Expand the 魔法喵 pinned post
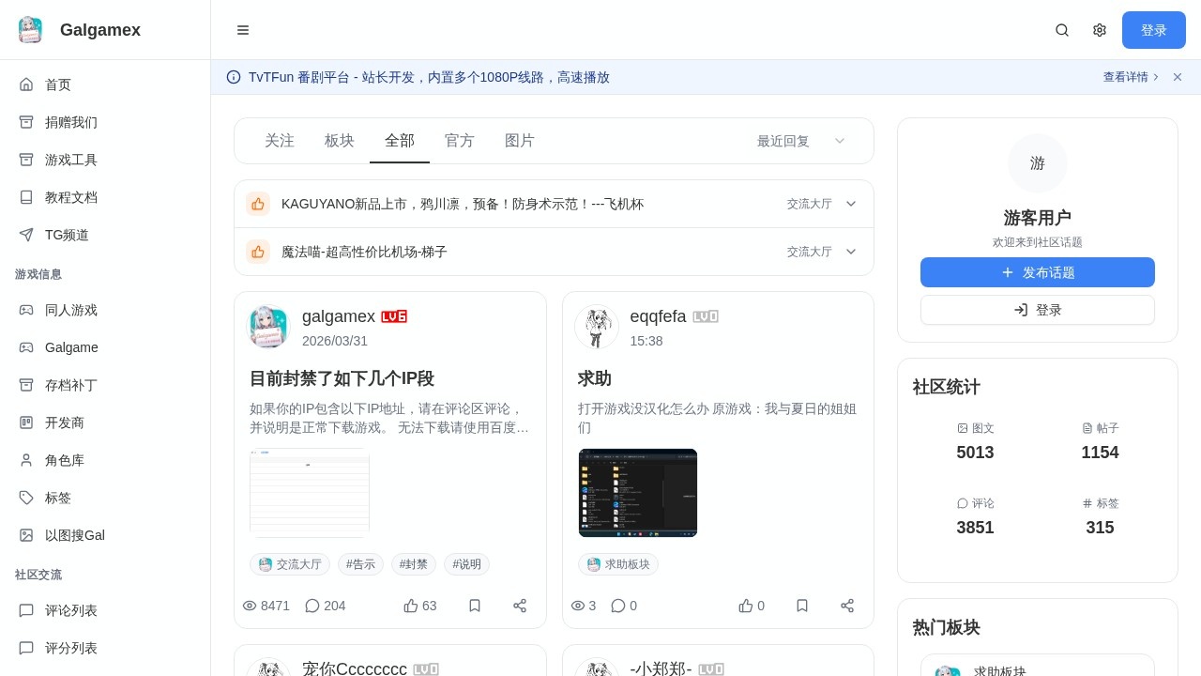The image size is (1201, 676). 851,252
